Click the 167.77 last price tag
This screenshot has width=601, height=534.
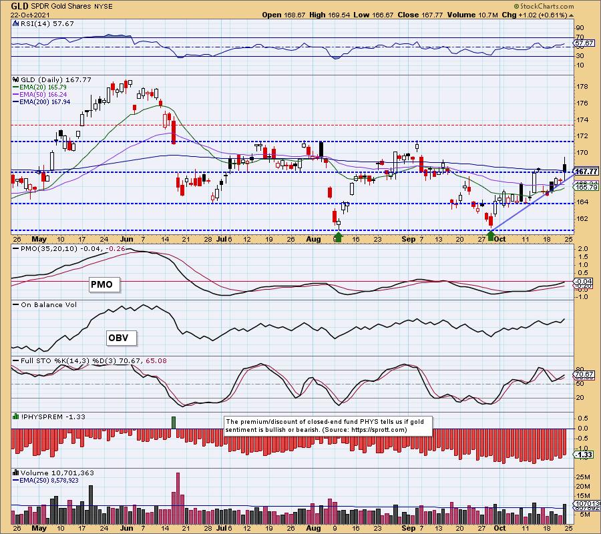(586, 172)
